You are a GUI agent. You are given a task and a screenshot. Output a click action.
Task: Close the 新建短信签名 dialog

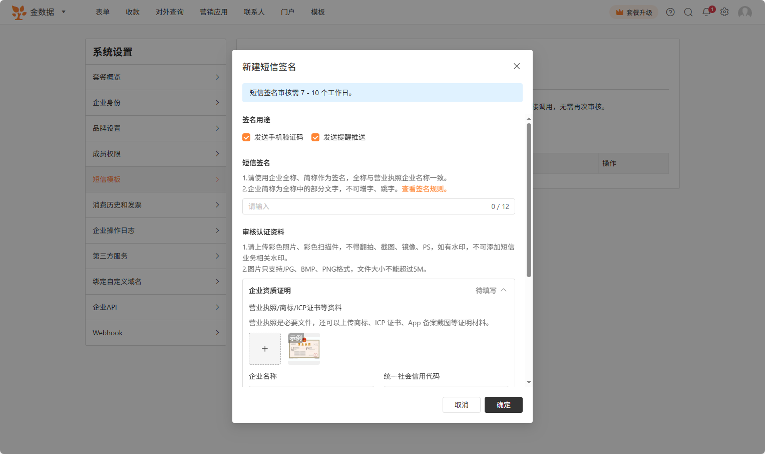click(517, 66)
